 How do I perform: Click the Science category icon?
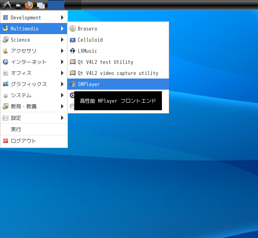[x=6, y=40]
